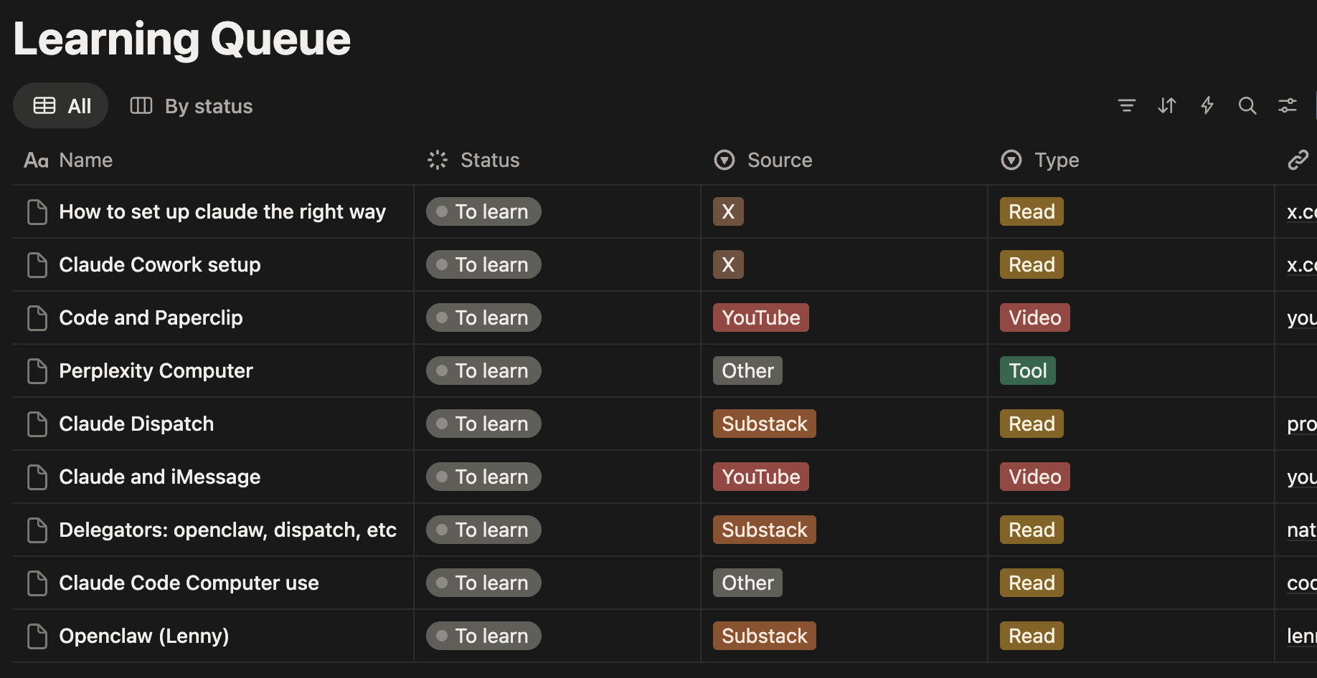Click the YouTube tag for Claude and iMessage
The image size is (1317, 678).
[760, 477]
